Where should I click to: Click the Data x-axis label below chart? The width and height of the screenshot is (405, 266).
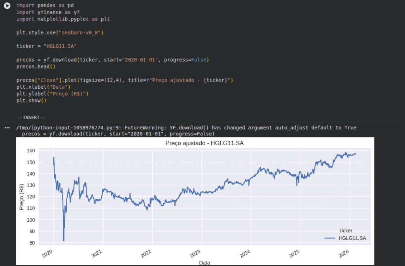(204, 262)
